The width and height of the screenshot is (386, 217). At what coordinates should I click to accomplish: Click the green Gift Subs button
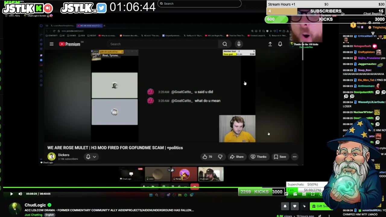[320, 206]
